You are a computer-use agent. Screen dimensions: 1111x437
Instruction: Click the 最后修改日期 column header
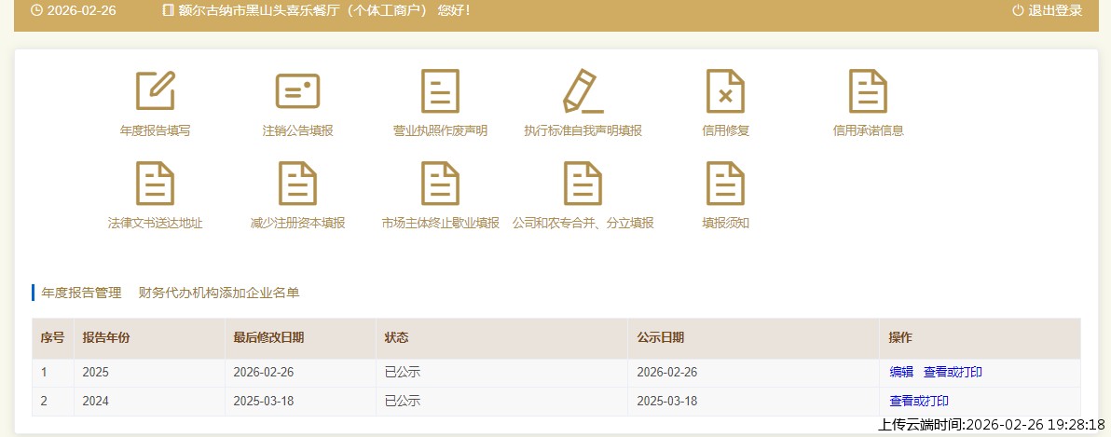point(268,337)
